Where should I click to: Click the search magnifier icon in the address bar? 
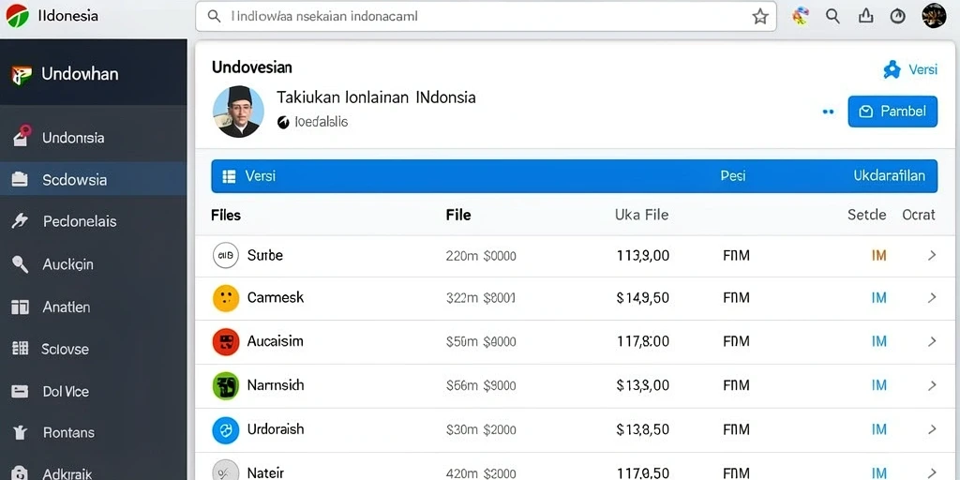tap(215, 17)
